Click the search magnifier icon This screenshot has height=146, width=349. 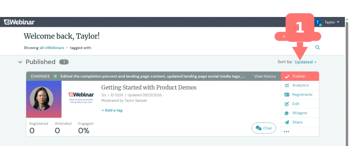[317, 47]
